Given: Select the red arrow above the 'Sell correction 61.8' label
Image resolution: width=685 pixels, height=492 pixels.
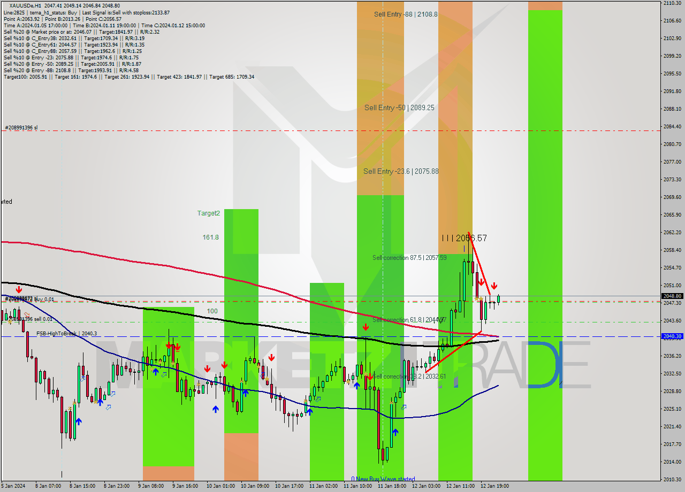Looking at the screenshot, I should (x=366, y=327).
